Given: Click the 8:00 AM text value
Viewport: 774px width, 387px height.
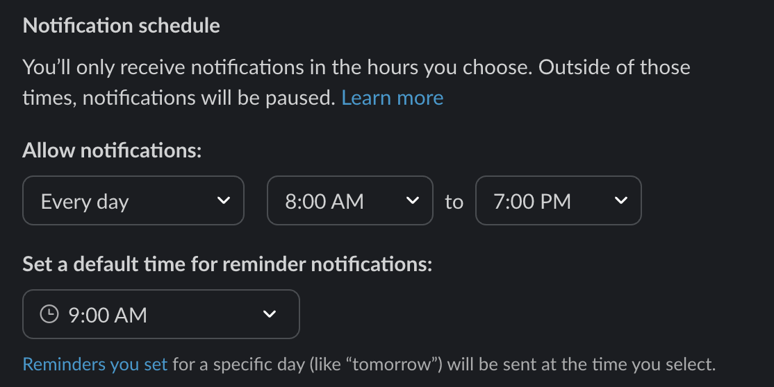Looking at the screenshot, I should pyautogui.click(x=324, y=202).
